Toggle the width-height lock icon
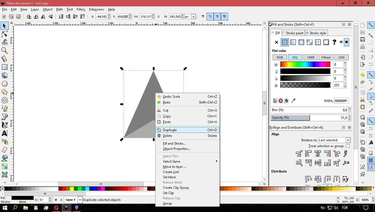Screen dimensions: 375x212 coord(158,17)
